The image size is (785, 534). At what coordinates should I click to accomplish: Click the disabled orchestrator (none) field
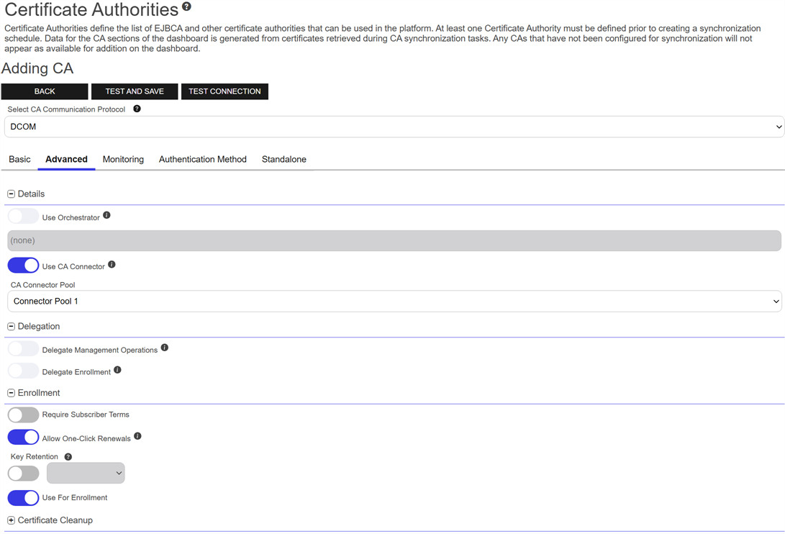[394, 240]
